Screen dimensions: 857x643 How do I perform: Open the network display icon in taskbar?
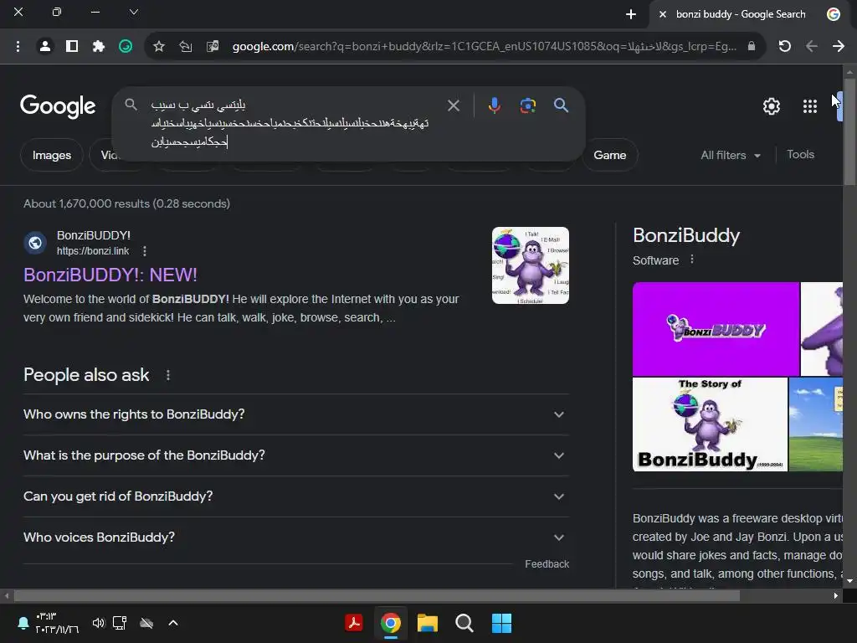click(x=120, y=623)
